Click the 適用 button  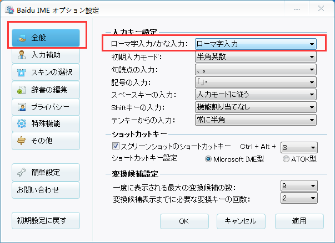299,221
